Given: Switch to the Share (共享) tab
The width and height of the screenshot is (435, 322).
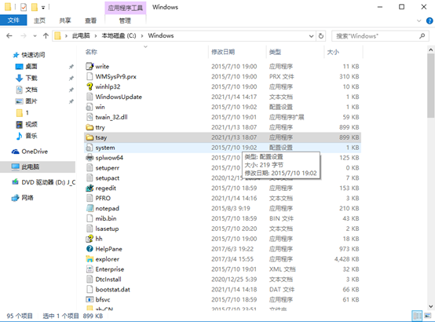Looking at the screenshot, I should (65, 20).
